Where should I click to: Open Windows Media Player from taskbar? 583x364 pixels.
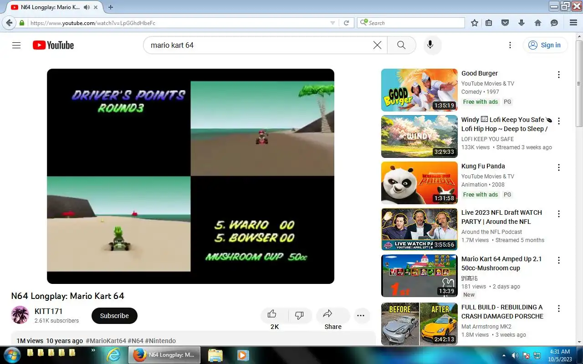coord(242,355)
